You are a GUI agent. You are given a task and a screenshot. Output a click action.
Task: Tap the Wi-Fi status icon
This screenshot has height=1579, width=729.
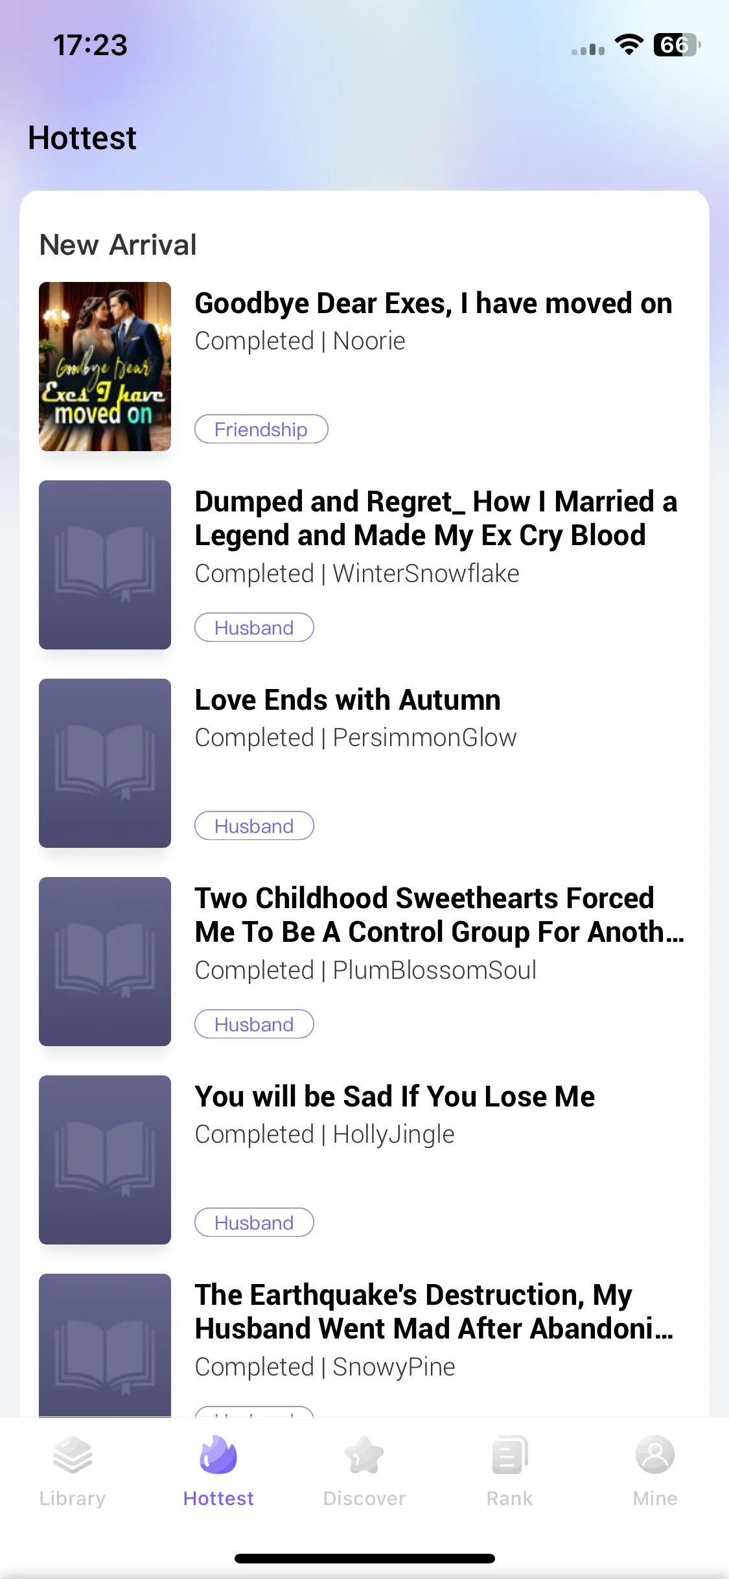[629, 45]
